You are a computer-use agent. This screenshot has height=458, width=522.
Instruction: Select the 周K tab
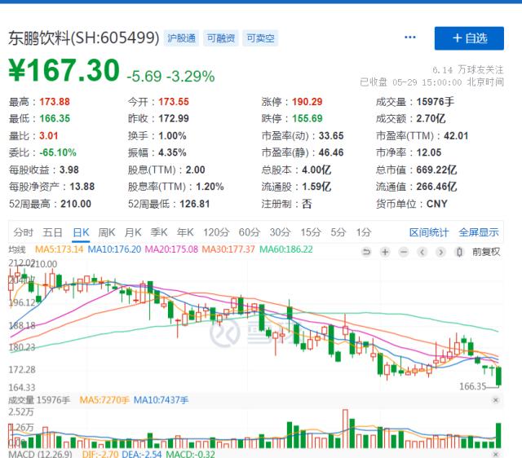(107, 232)
